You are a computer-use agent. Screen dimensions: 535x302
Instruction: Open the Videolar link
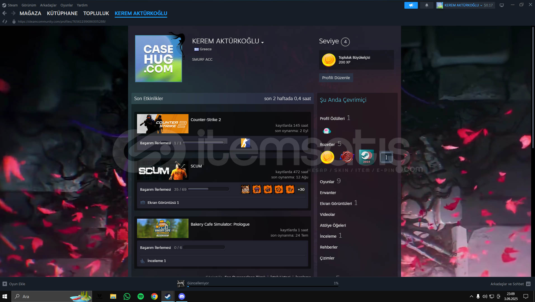(327, 214)
